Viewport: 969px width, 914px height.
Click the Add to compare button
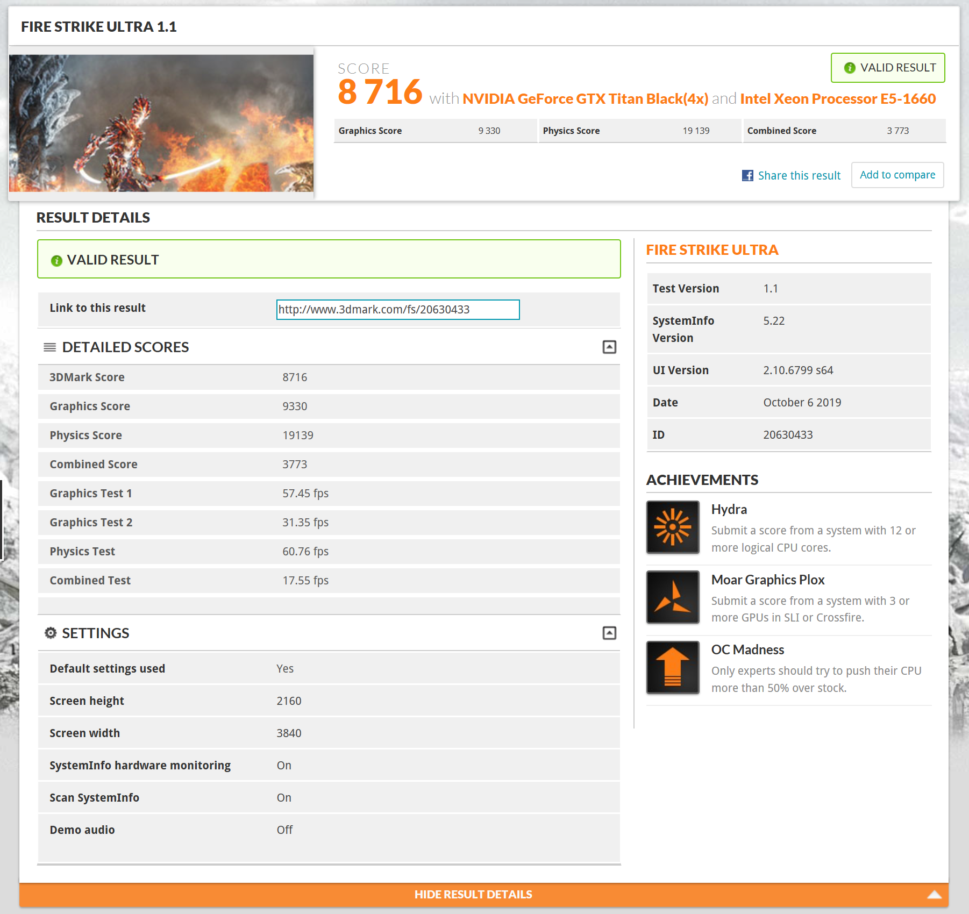897,175
